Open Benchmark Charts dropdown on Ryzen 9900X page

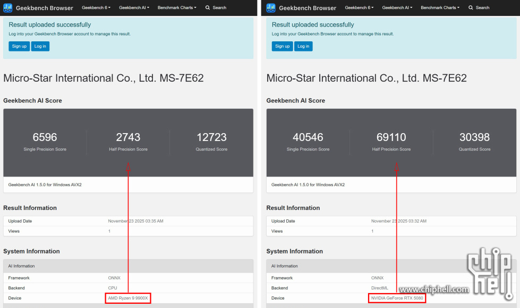click(x=177, y=8)
